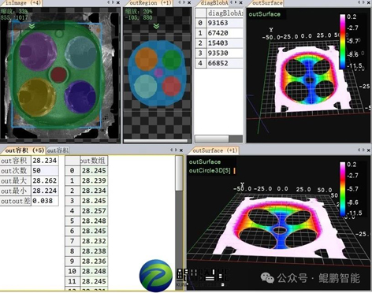This screenshot has height=293, width=372.
Task: Switch to the outRegion (+1) tab
Action: 151,3
